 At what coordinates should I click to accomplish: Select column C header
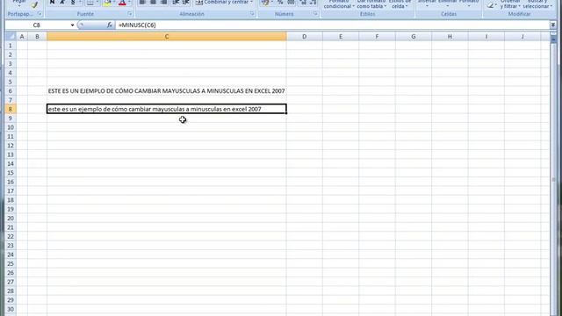[x=167, y=37]
